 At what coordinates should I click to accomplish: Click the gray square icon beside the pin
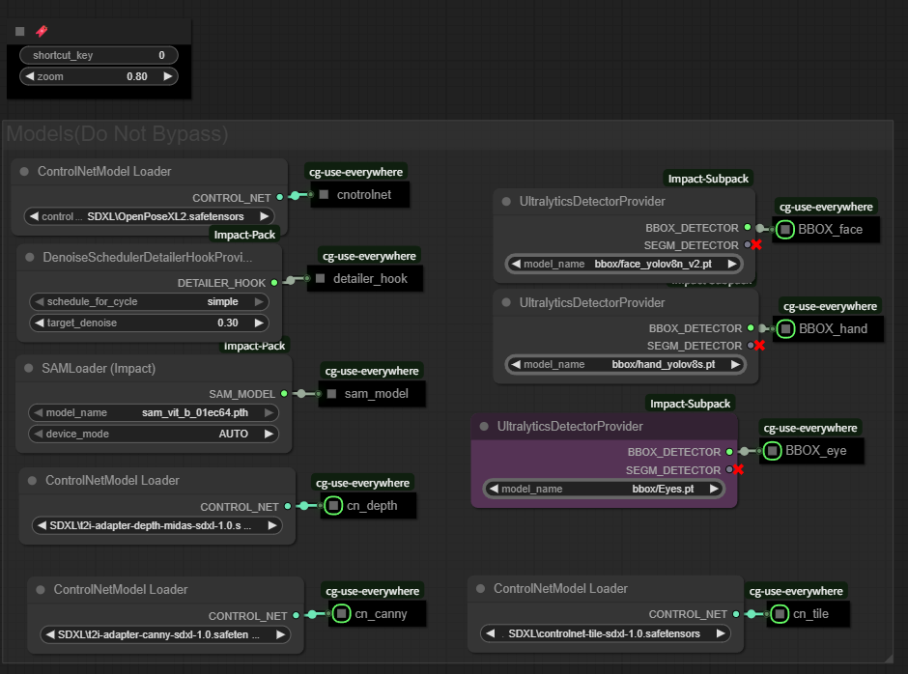point(19,31)
